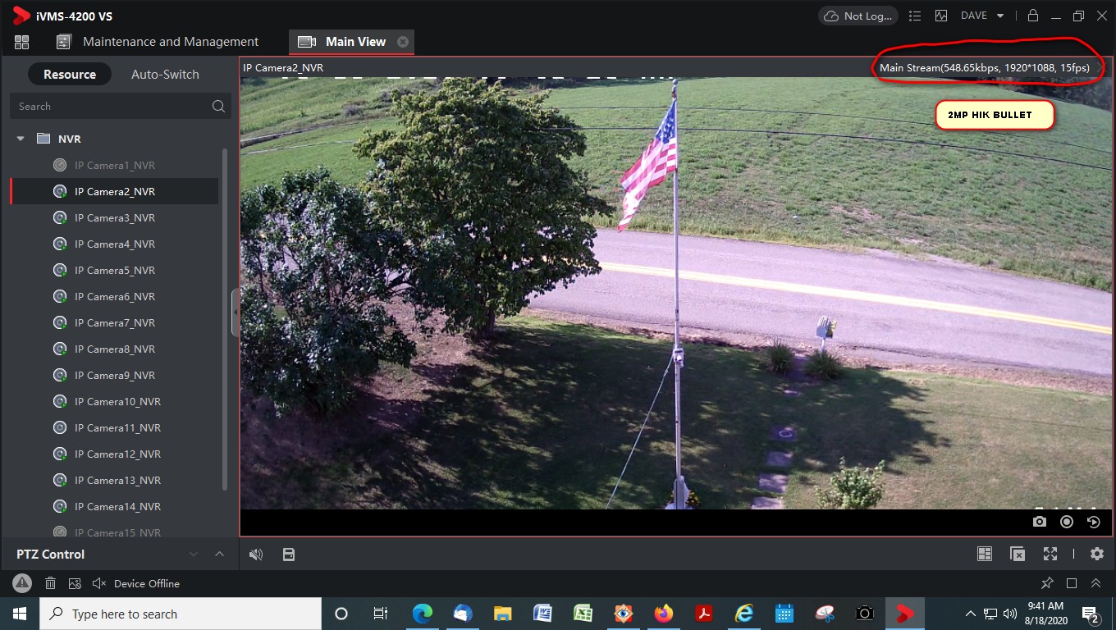Collapse the NVR device tree
The height and width of the screenshot is (630, 1116).
pyautogui.click(x=21, y=139)
